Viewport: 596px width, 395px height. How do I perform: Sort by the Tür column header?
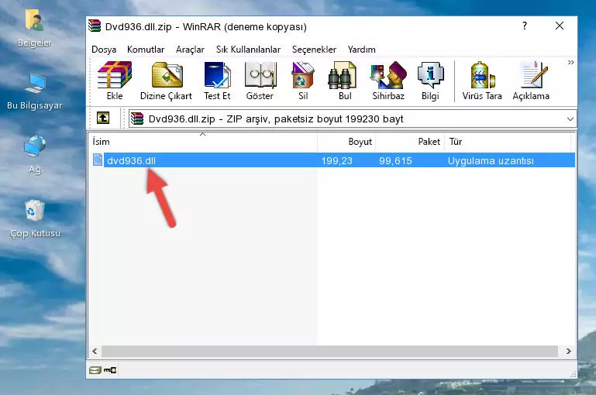coord(508,142)
